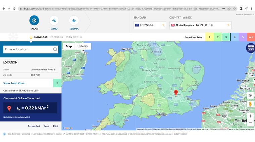This screenshot has height=142, width=255.
Task: Open the srtm.csi.cgiar.org link
Action: [151, 134]
